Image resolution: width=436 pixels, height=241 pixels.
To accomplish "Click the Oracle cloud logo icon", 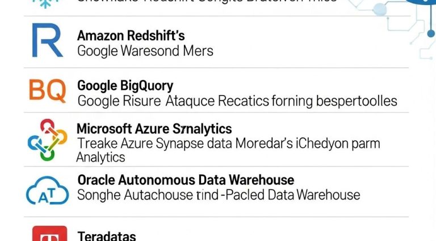I will coord(47,191).
